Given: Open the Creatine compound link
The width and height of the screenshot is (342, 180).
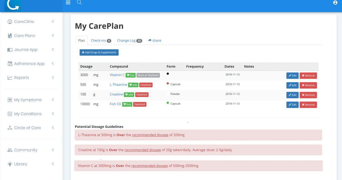Looking at the screenshot, I should pos(116,94).
